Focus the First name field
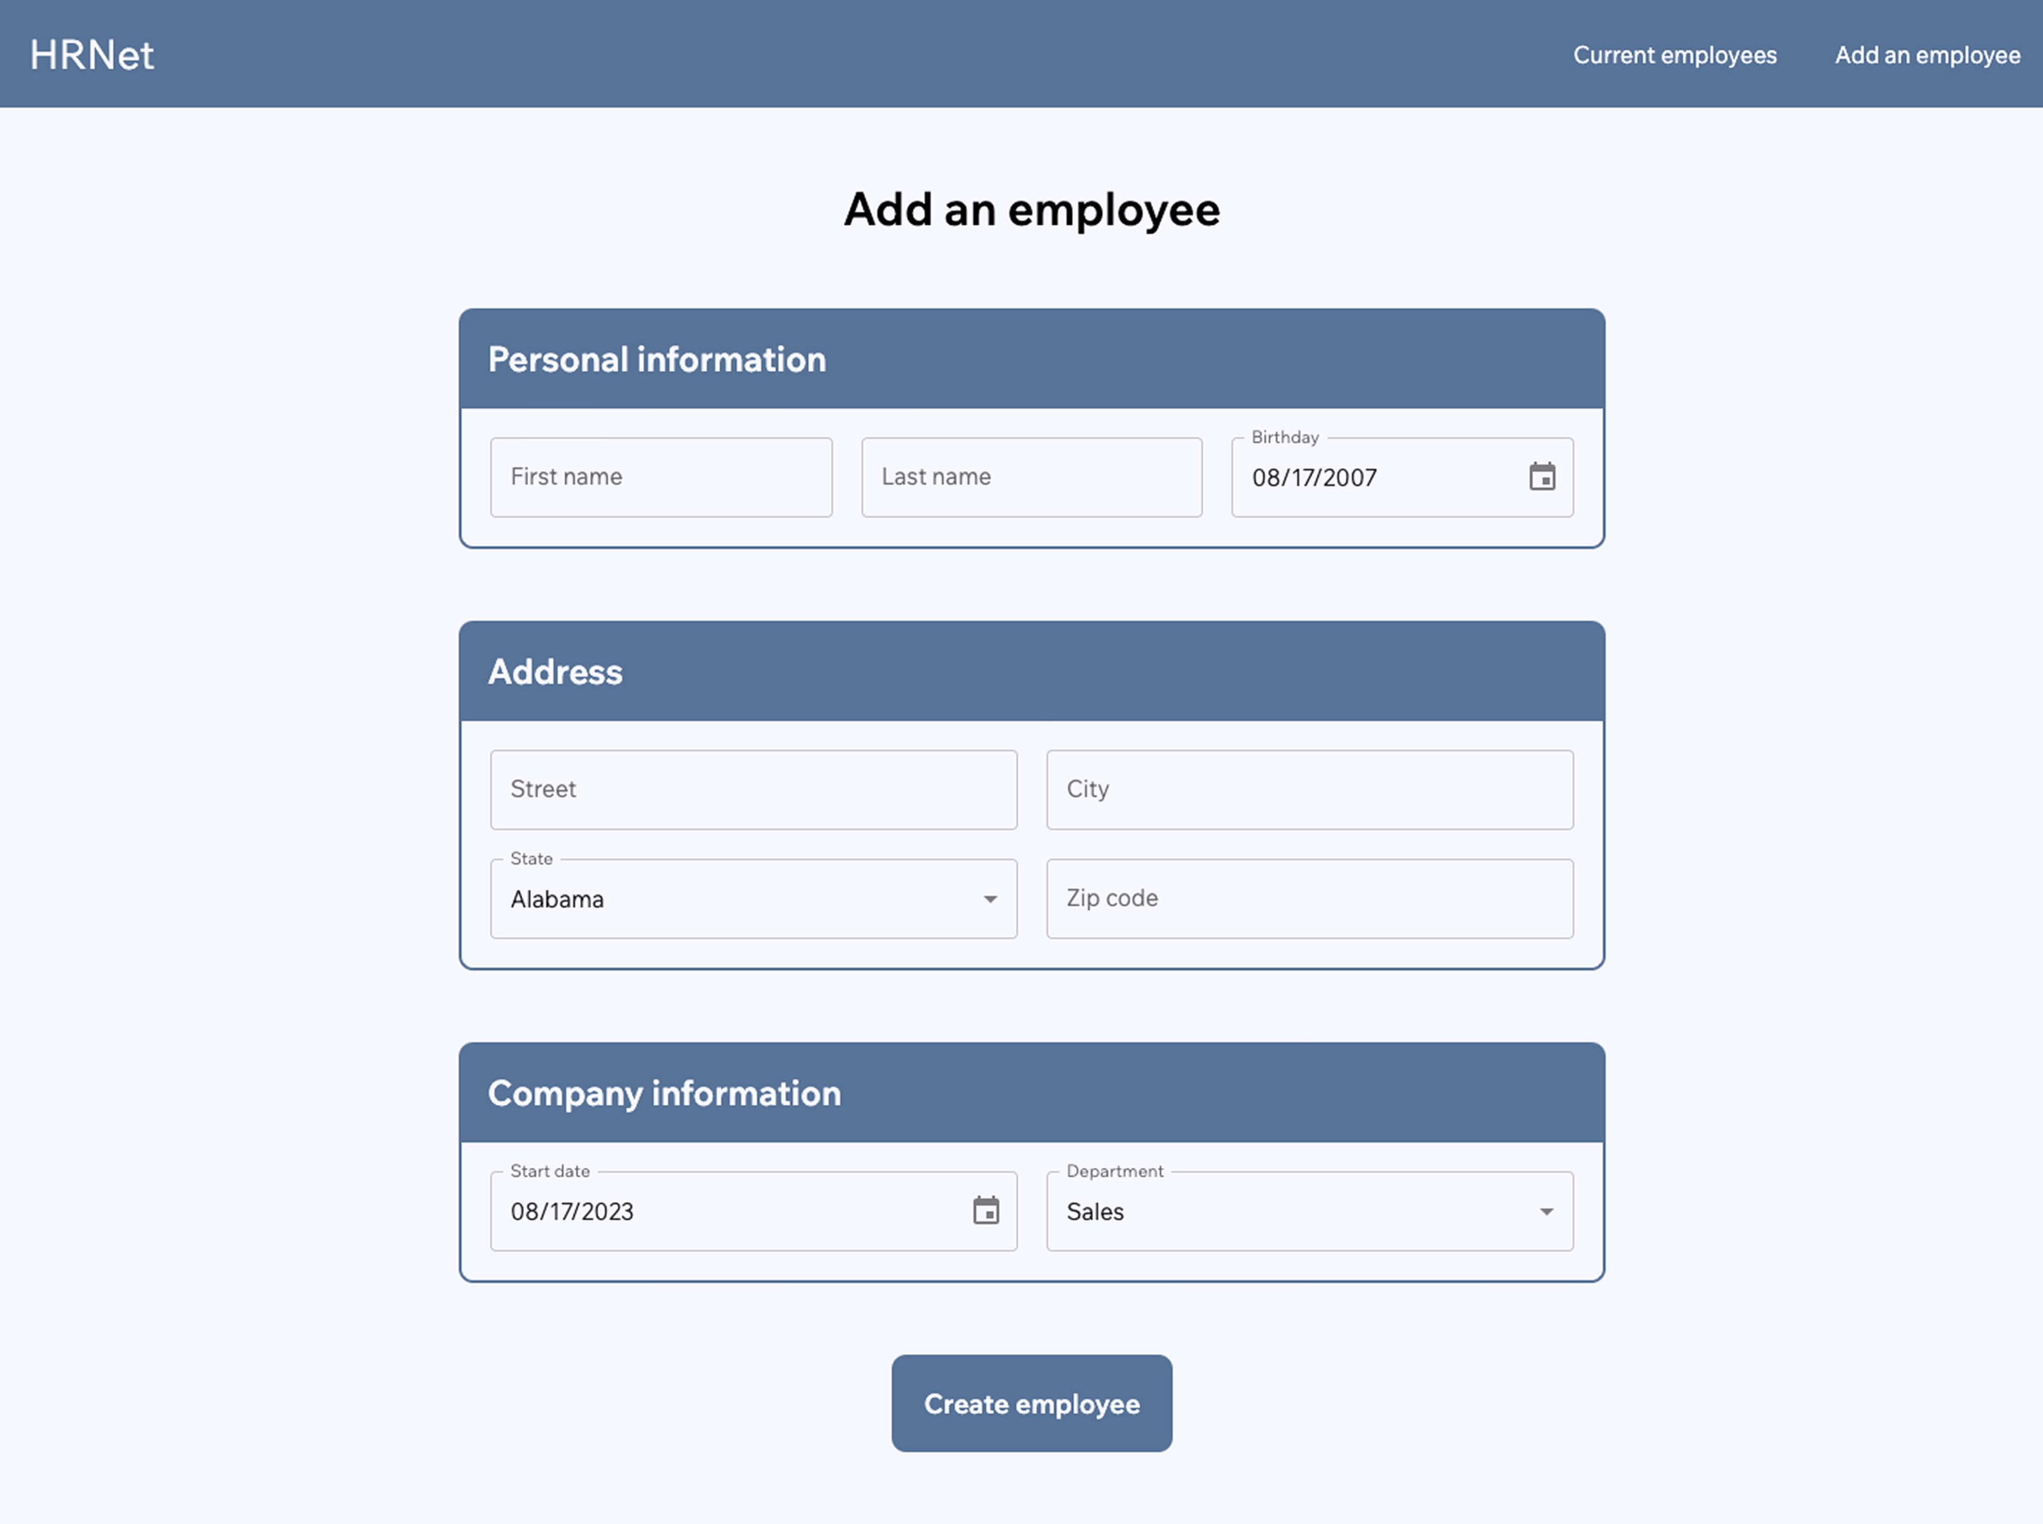2043x1524 pixels. tap(661, 477)
